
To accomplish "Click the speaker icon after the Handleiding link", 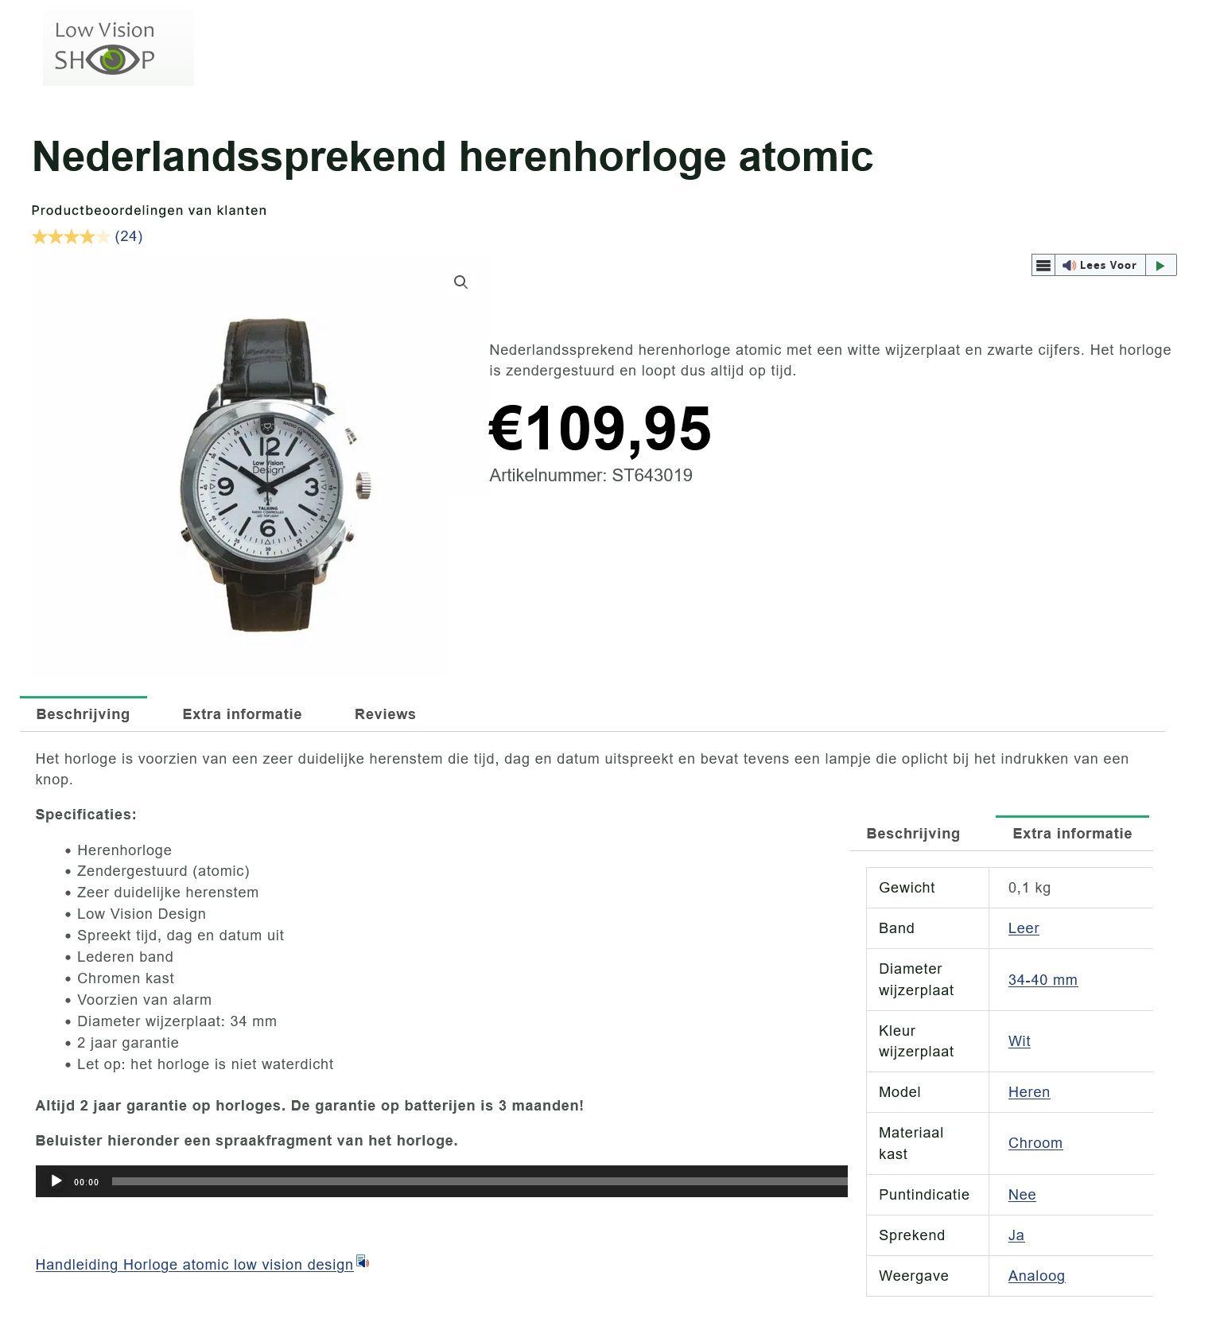I will [x=363, y=1262].
